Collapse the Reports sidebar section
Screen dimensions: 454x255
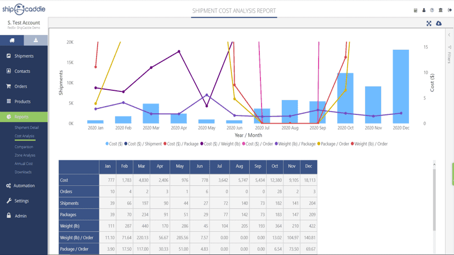pyautogui.click(x=24, y=117)
